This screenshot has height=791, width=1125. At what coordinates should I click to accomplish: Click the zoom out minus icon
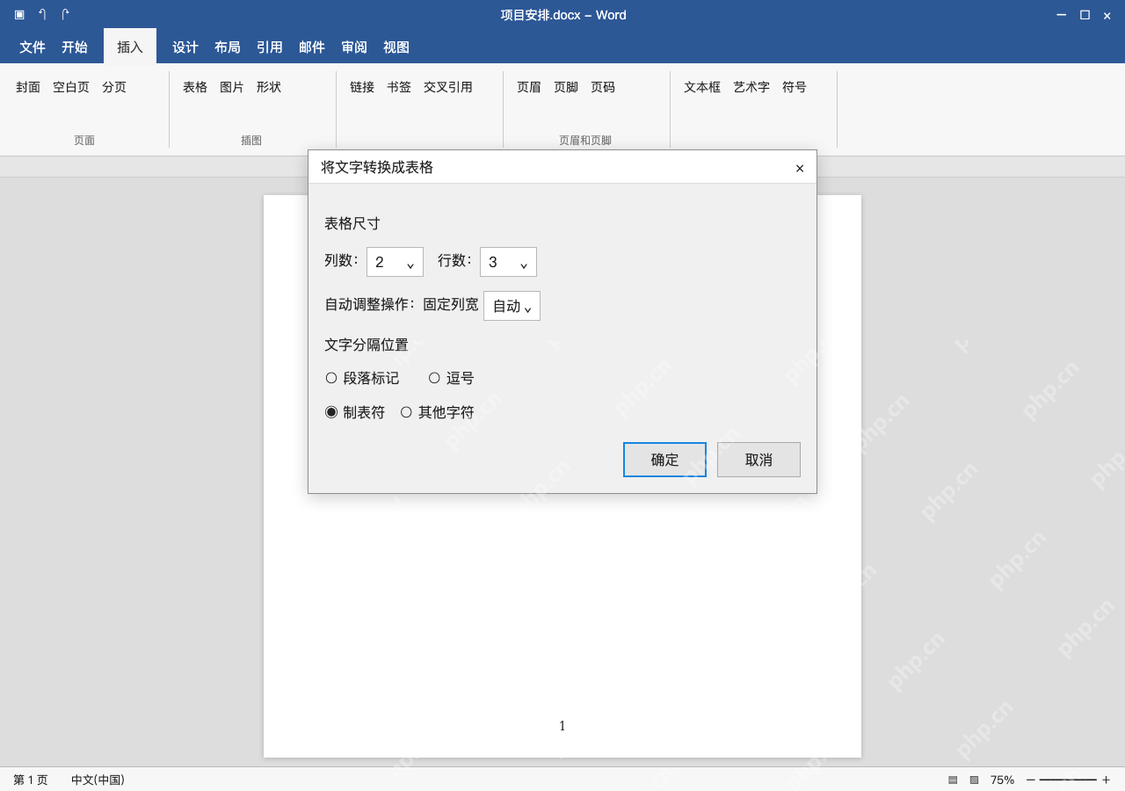click(1031, 780)
